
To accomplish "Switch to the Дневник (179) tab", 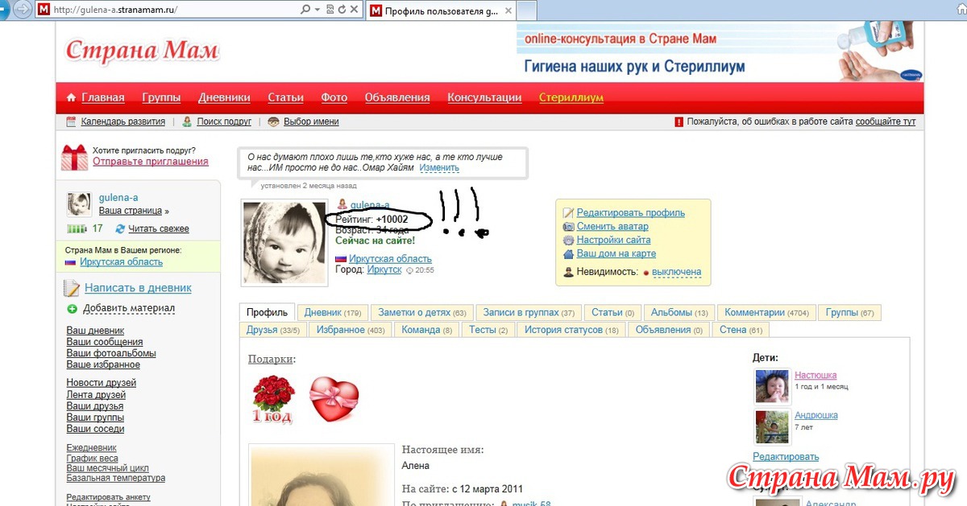I will tap(333, 312).
